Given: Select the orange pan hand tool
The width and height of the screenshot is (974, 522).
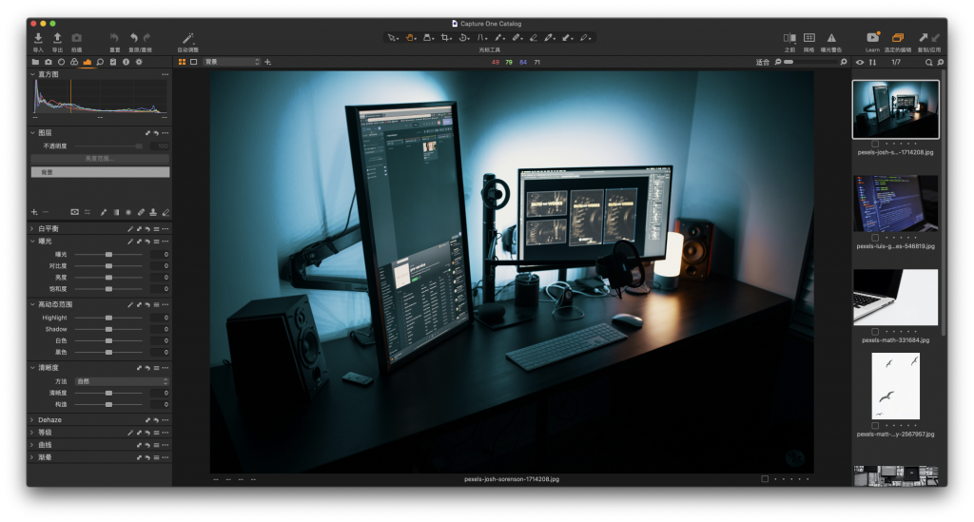Looking at the screenshot, I should click(410, 38).
